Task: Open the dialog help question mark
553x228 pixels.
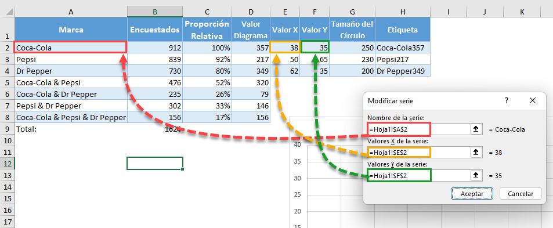Action: point(507,101)
